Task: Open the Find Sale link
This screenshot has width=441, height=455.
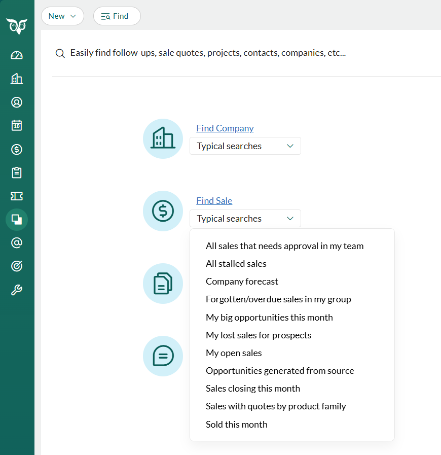Action: point(214,201)
